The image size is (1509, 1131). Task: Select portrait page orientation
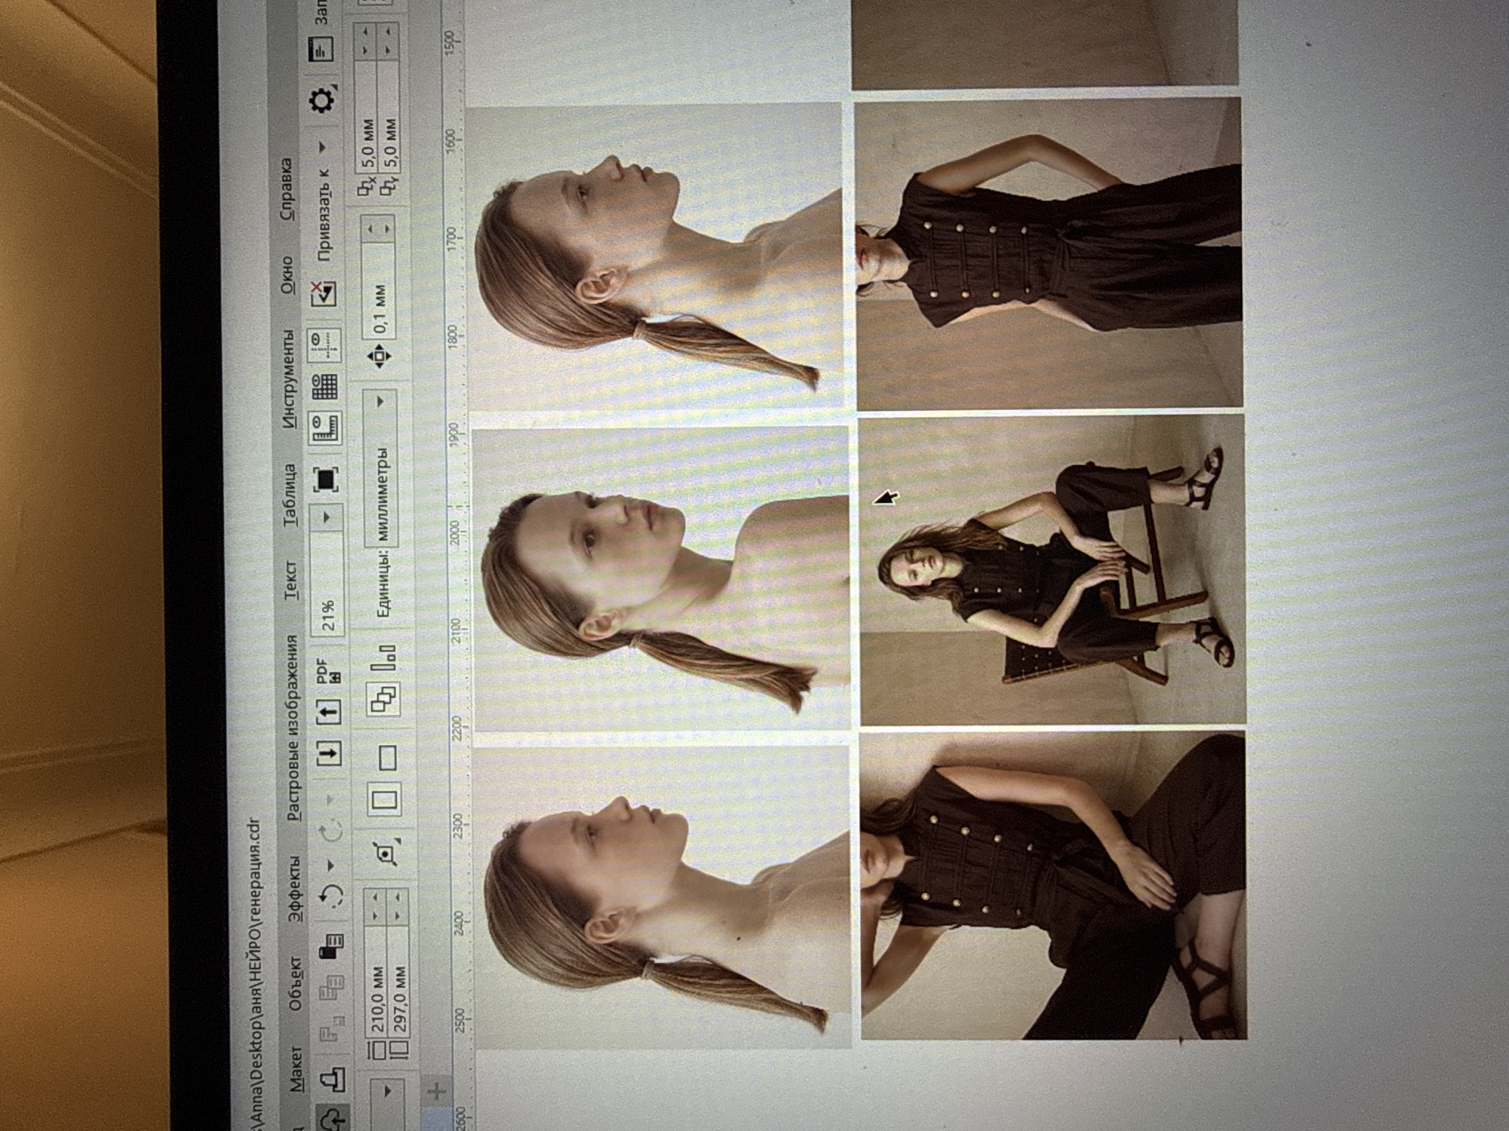coord(384,798)
